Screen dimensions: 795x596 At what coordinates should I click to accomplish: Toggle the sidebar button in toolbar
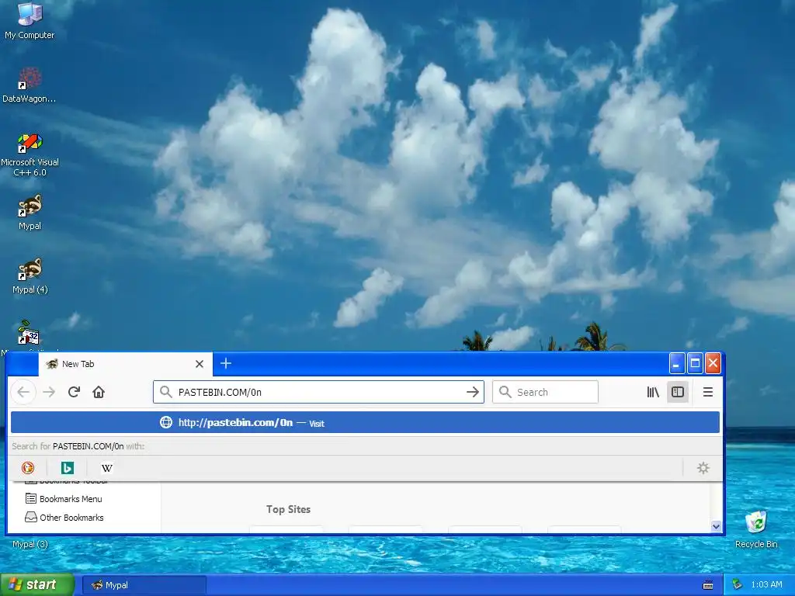(x=678, y=392)
